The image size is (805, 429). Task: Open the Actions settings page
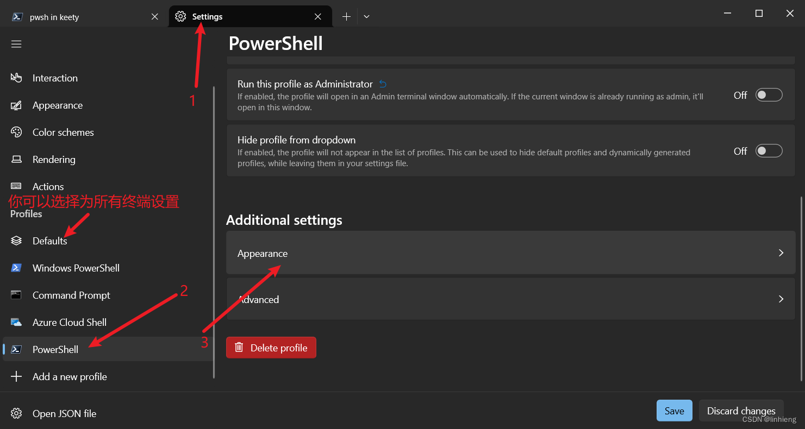pos(108,186)
